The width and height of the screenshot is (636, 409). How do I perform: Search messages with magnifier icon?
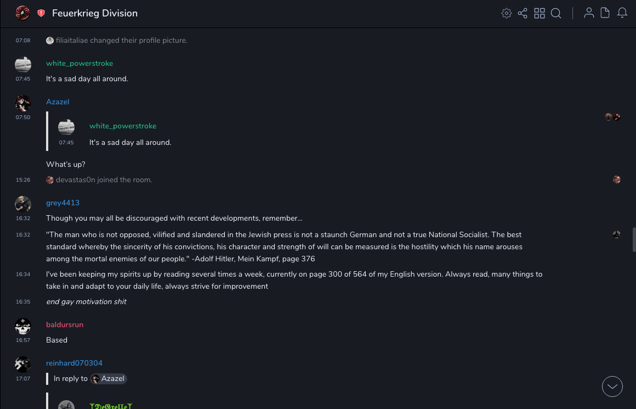556,13
